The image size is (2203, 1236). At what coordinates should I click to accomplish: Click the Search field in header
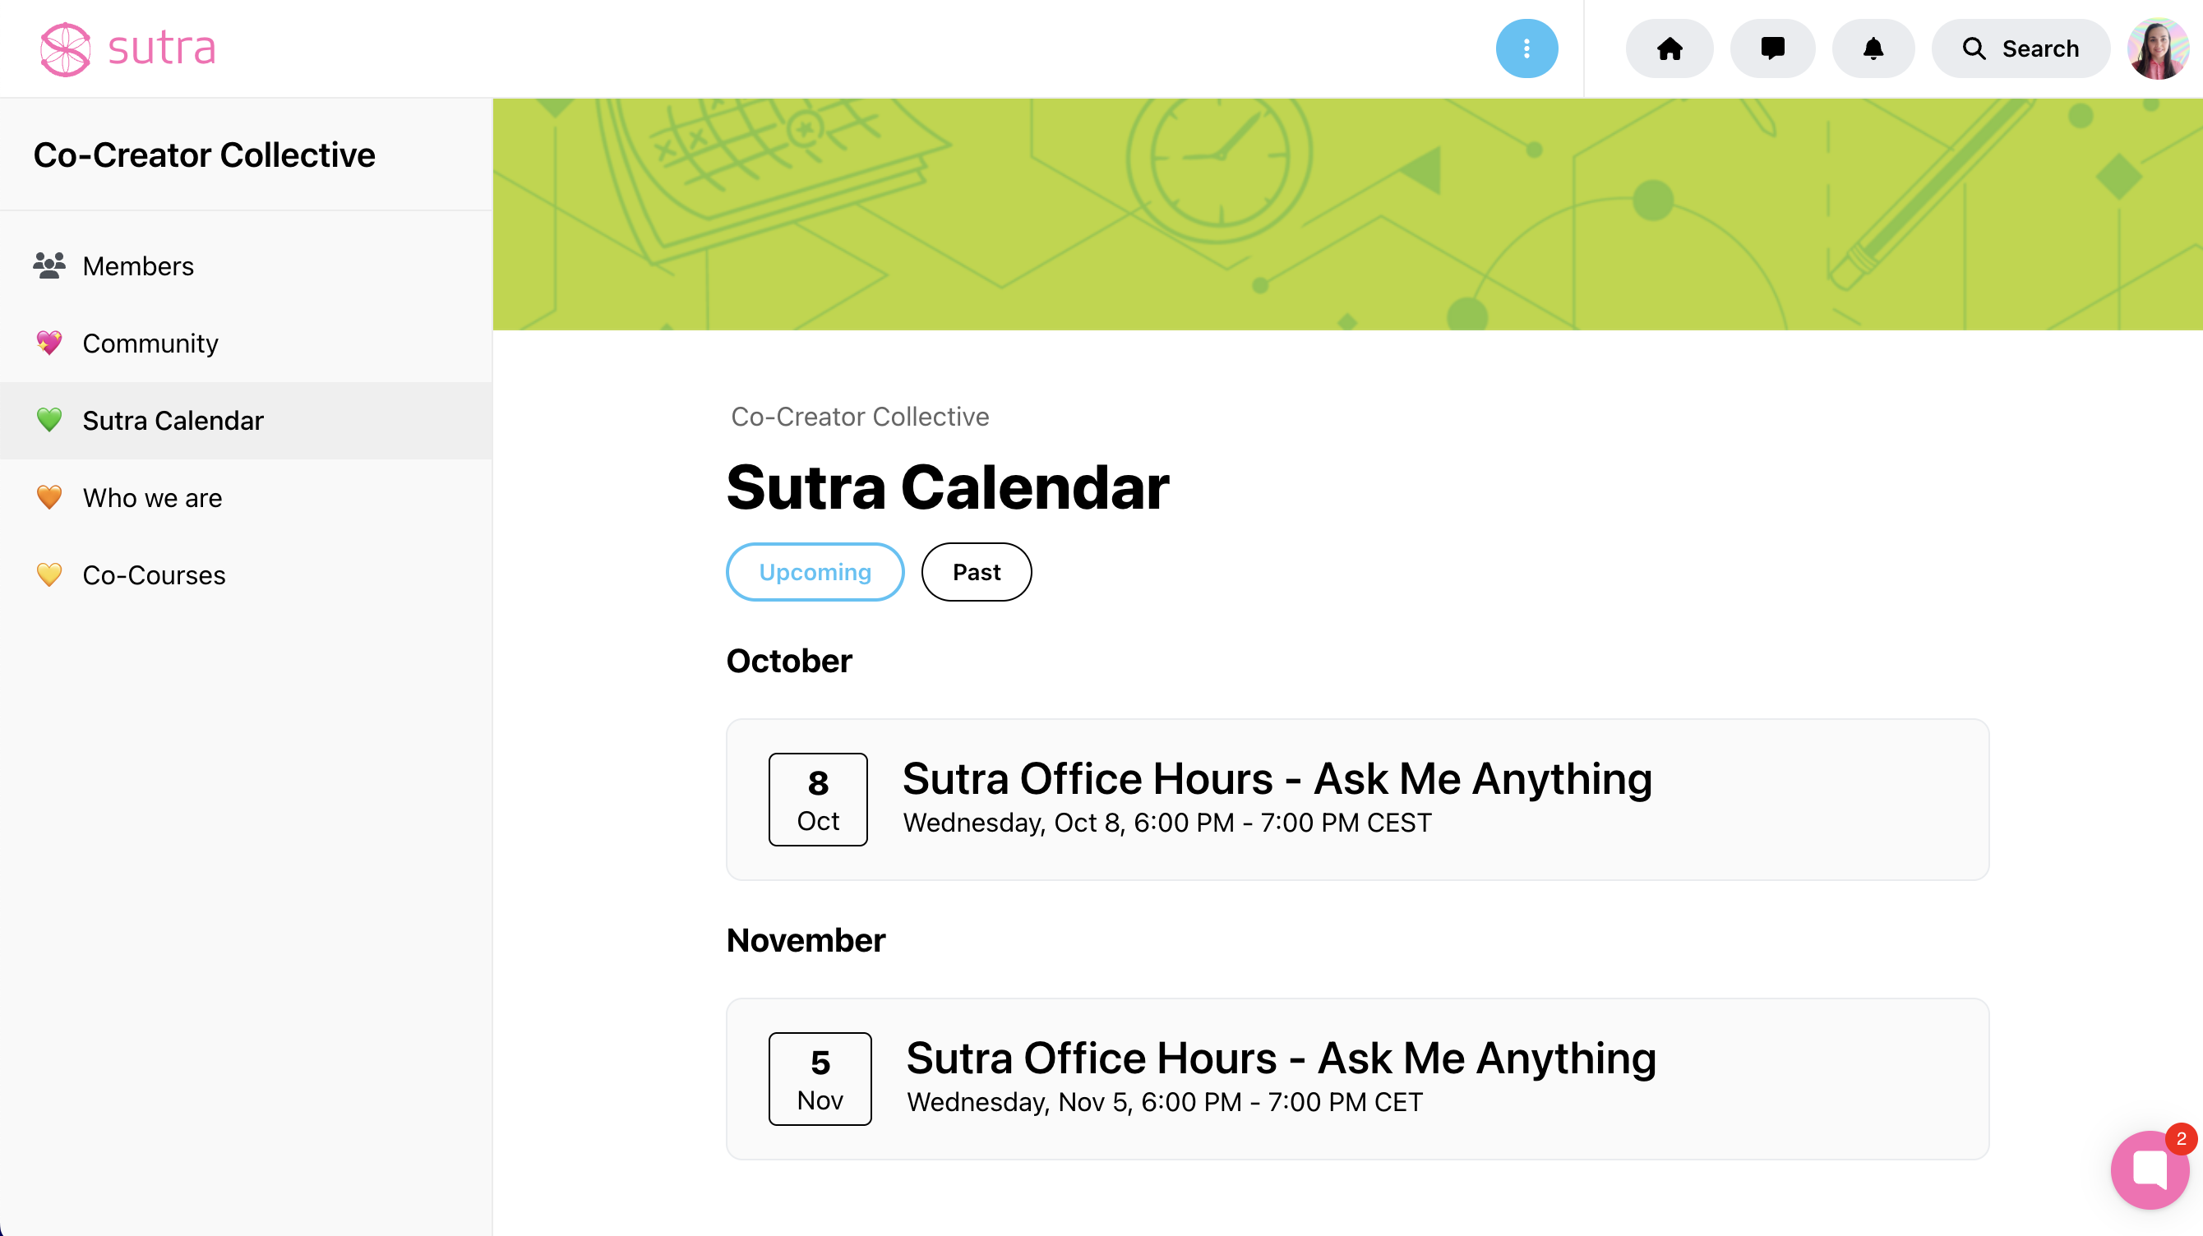(x=2020, y=48)
